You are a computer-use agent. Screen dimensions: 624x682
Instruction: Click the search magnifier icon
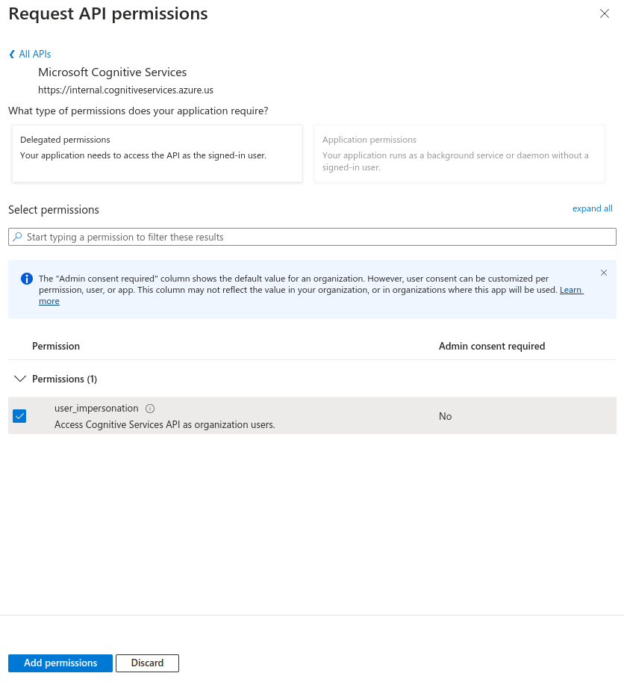16,236
